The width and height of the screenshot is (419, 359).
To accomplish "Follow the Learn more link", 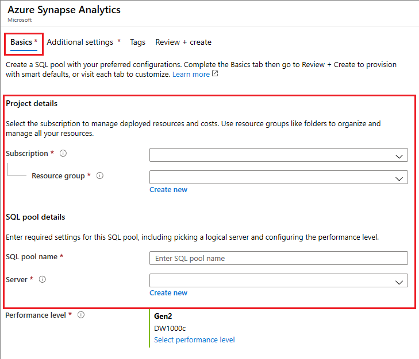I will (191, 75).
